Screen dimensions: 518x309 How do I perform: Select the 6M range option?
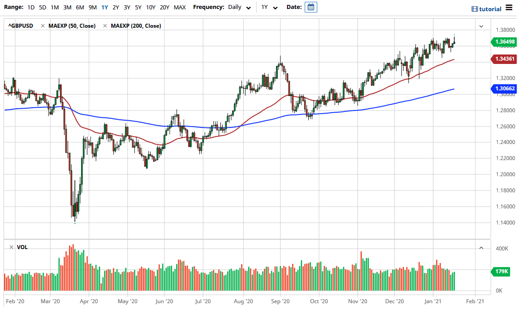pos(80,8)
